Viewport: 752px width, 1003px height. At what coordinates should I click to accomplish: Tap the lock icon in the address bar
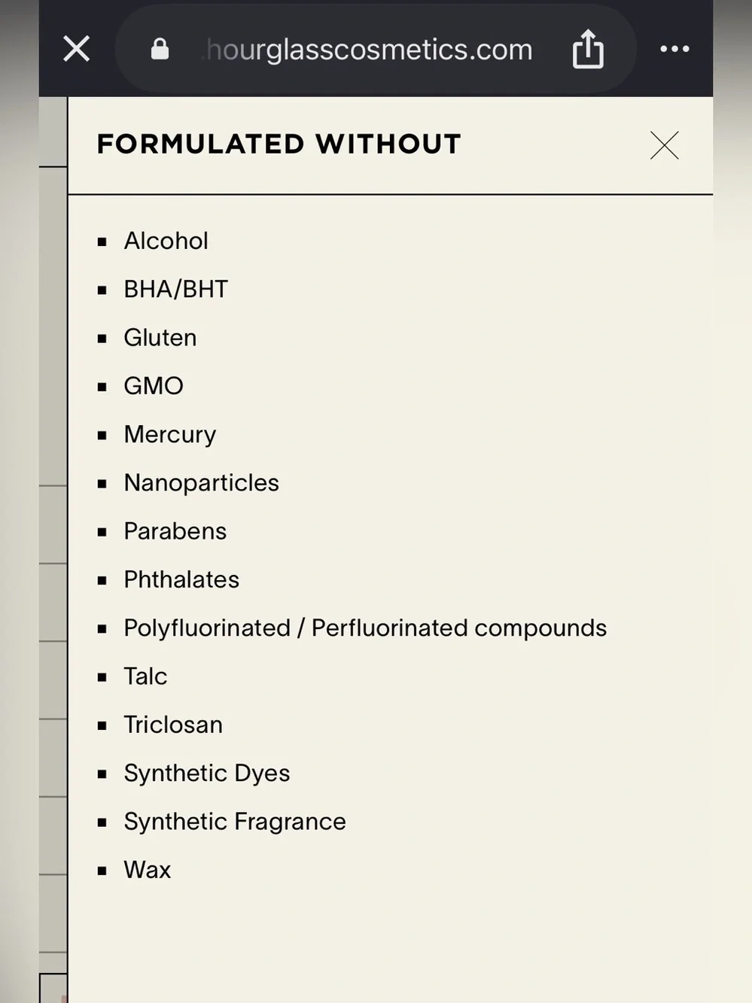click(160, 49)
